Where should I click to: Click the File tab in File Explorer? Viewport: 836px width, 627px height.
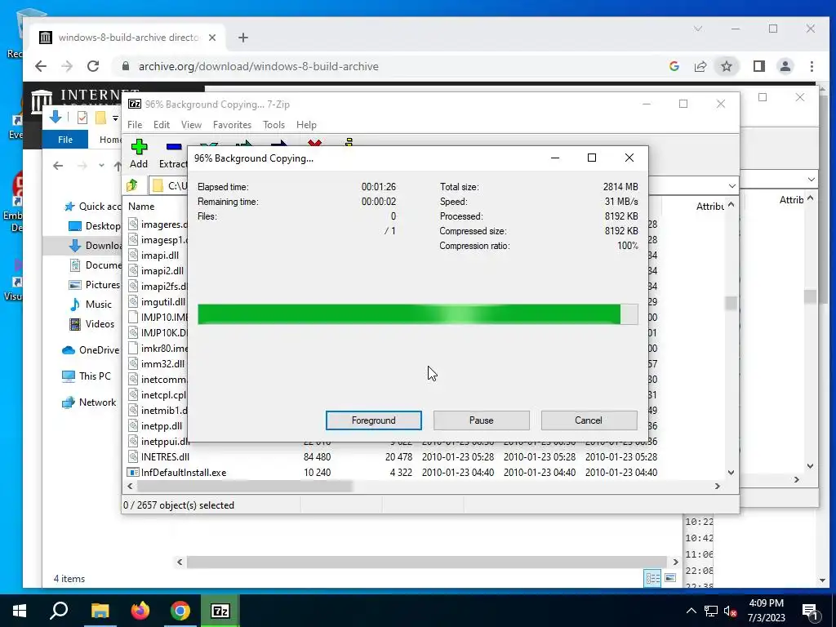click(x=65, y=140)
